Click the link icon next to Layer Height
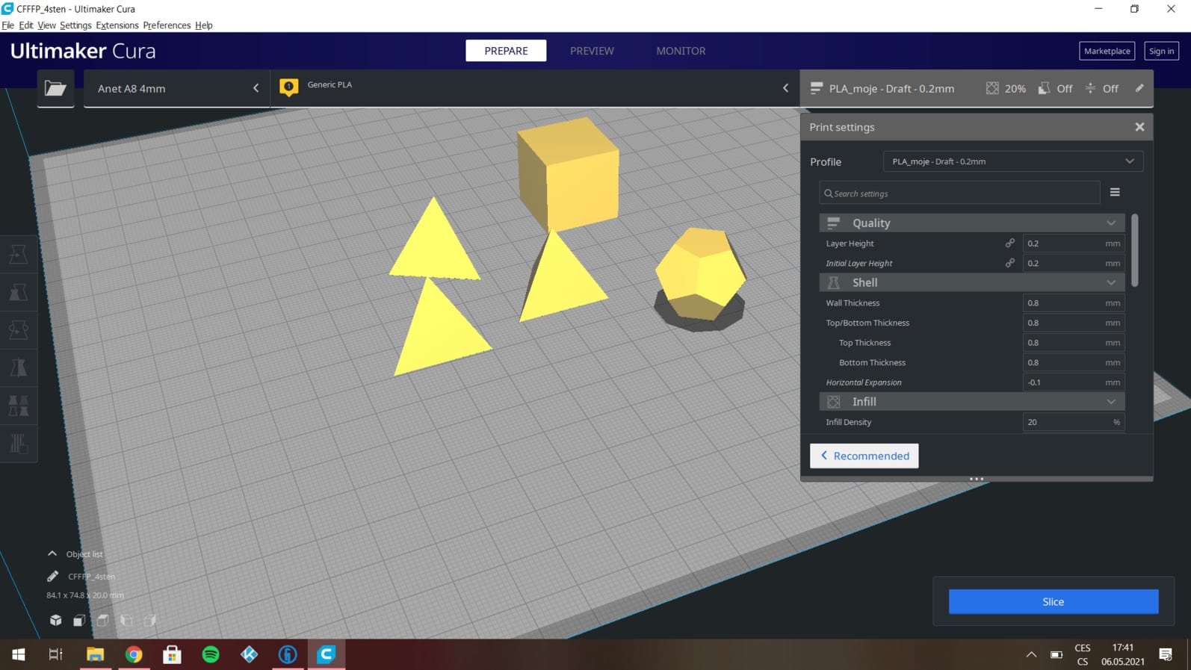 pyautogui.click(x=1009, y=243)
